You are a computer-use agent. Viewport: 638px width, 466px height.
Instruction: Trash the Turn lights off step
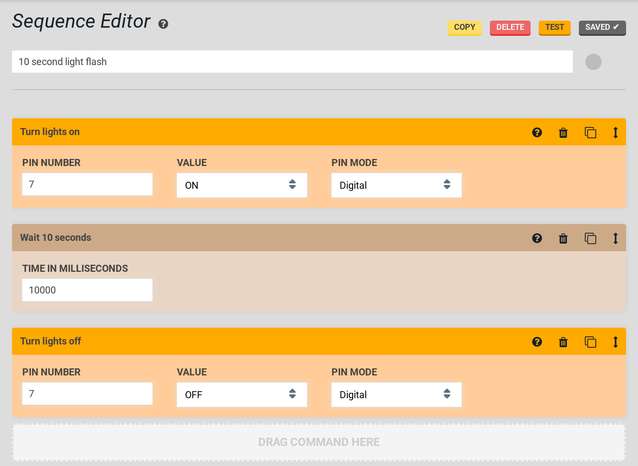tap(563, 342)
